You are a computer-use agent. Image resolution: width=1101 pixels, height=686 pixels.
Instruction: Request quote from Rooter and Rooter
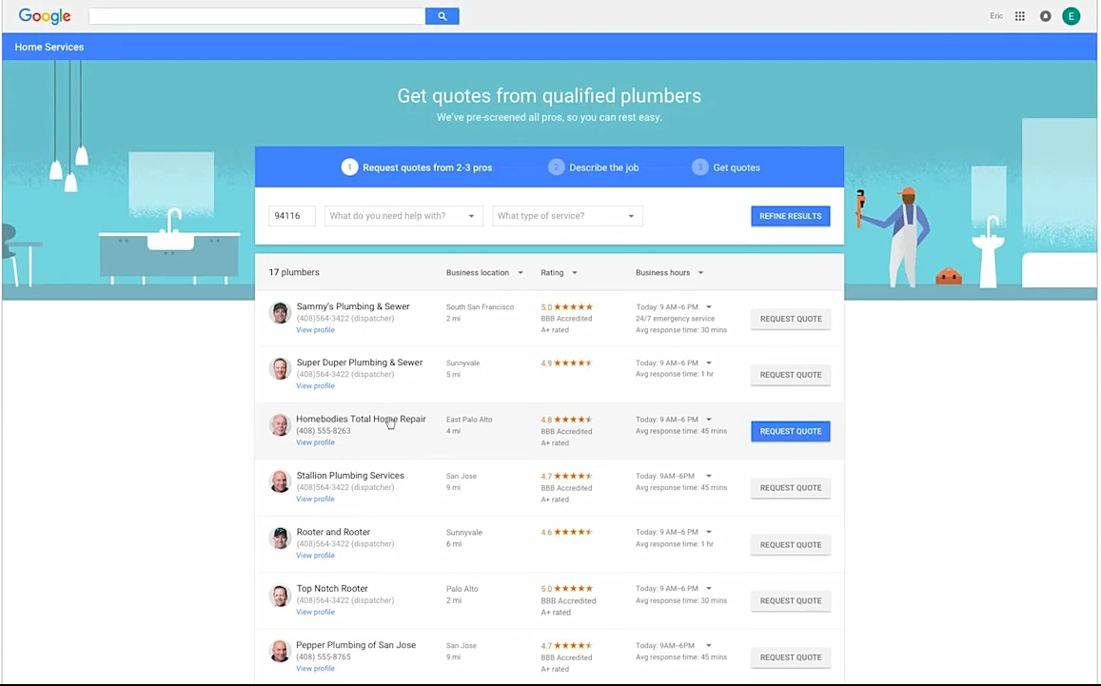click(791, 545)
